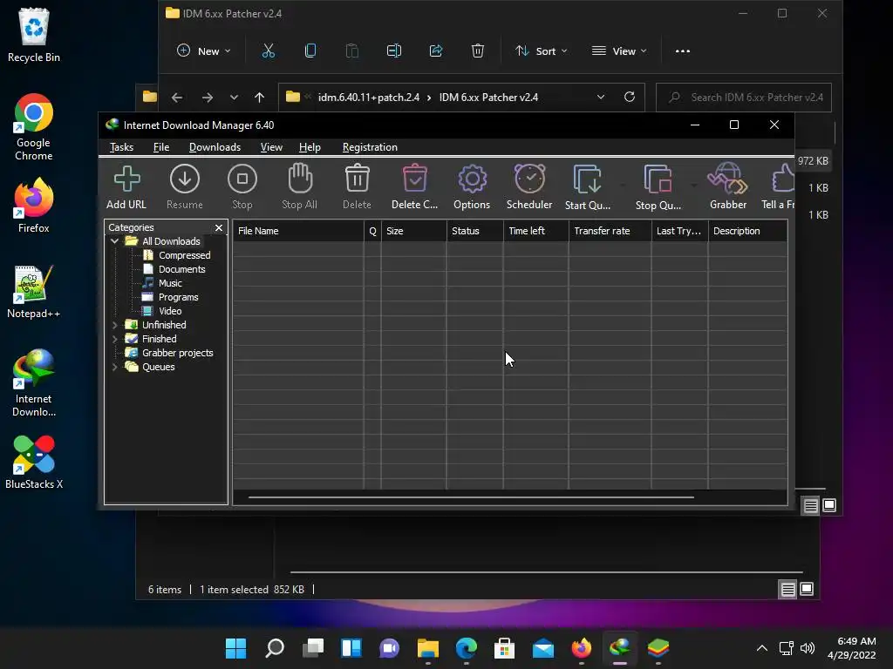This screenshot has width=893, height=669.
Task: Sort by Status column header
Action: (x=475, y=231)
